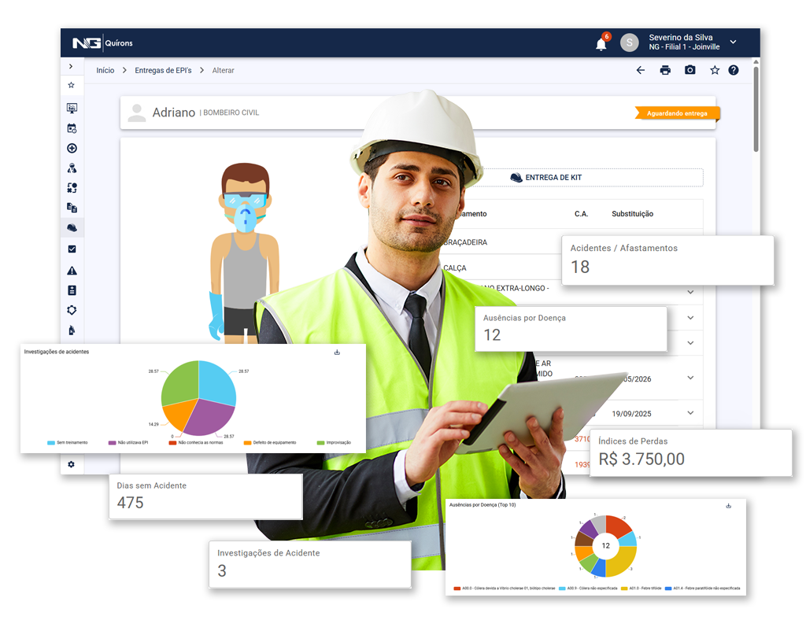Viewport: 806px width, 620px height.
Task: Select the hard hat EPI sidebar icon
Action: [72, 228]
